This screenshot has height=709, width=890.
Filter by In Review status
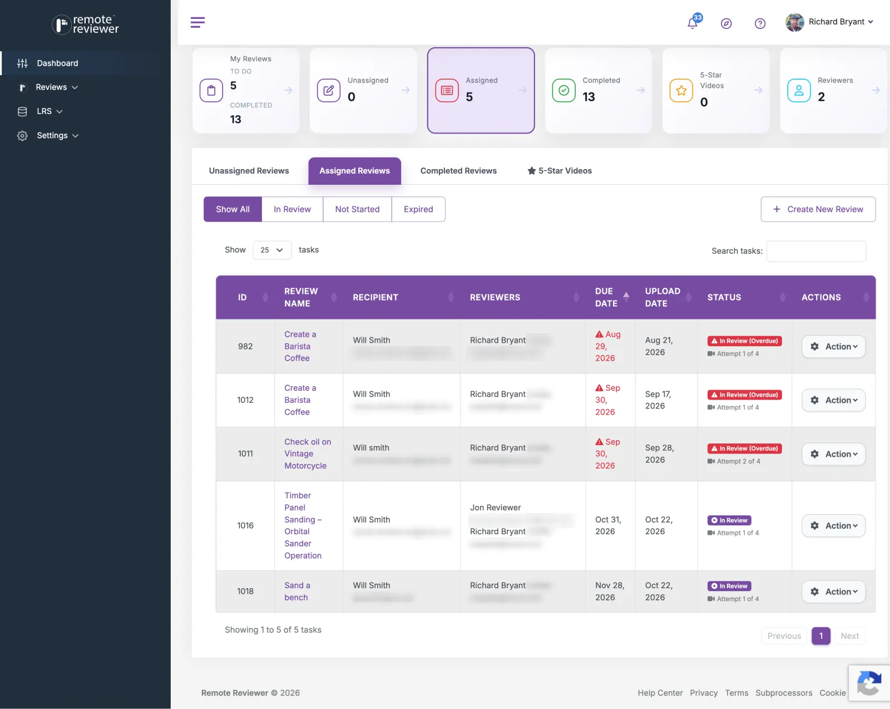[x=292, y=209]
